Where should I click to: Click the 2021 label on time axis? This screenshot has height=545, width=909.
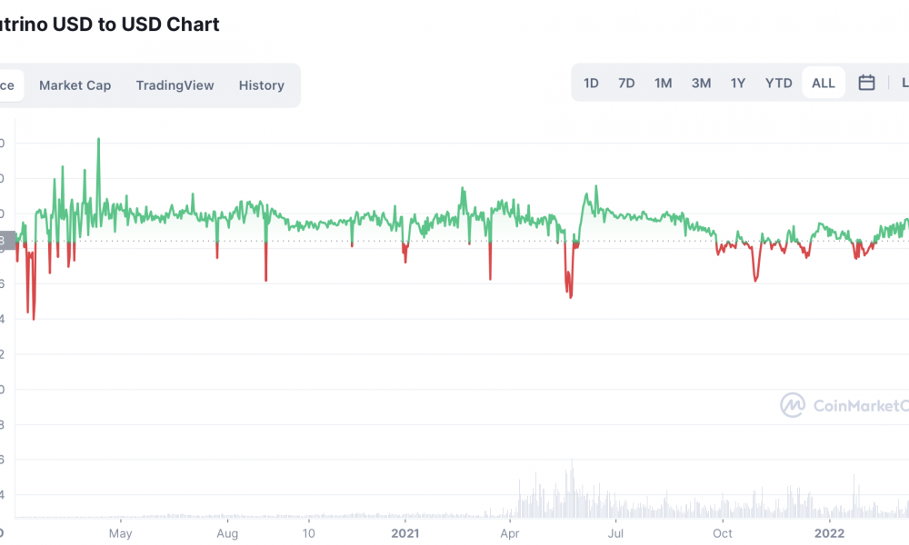click(x=405, y=533)
